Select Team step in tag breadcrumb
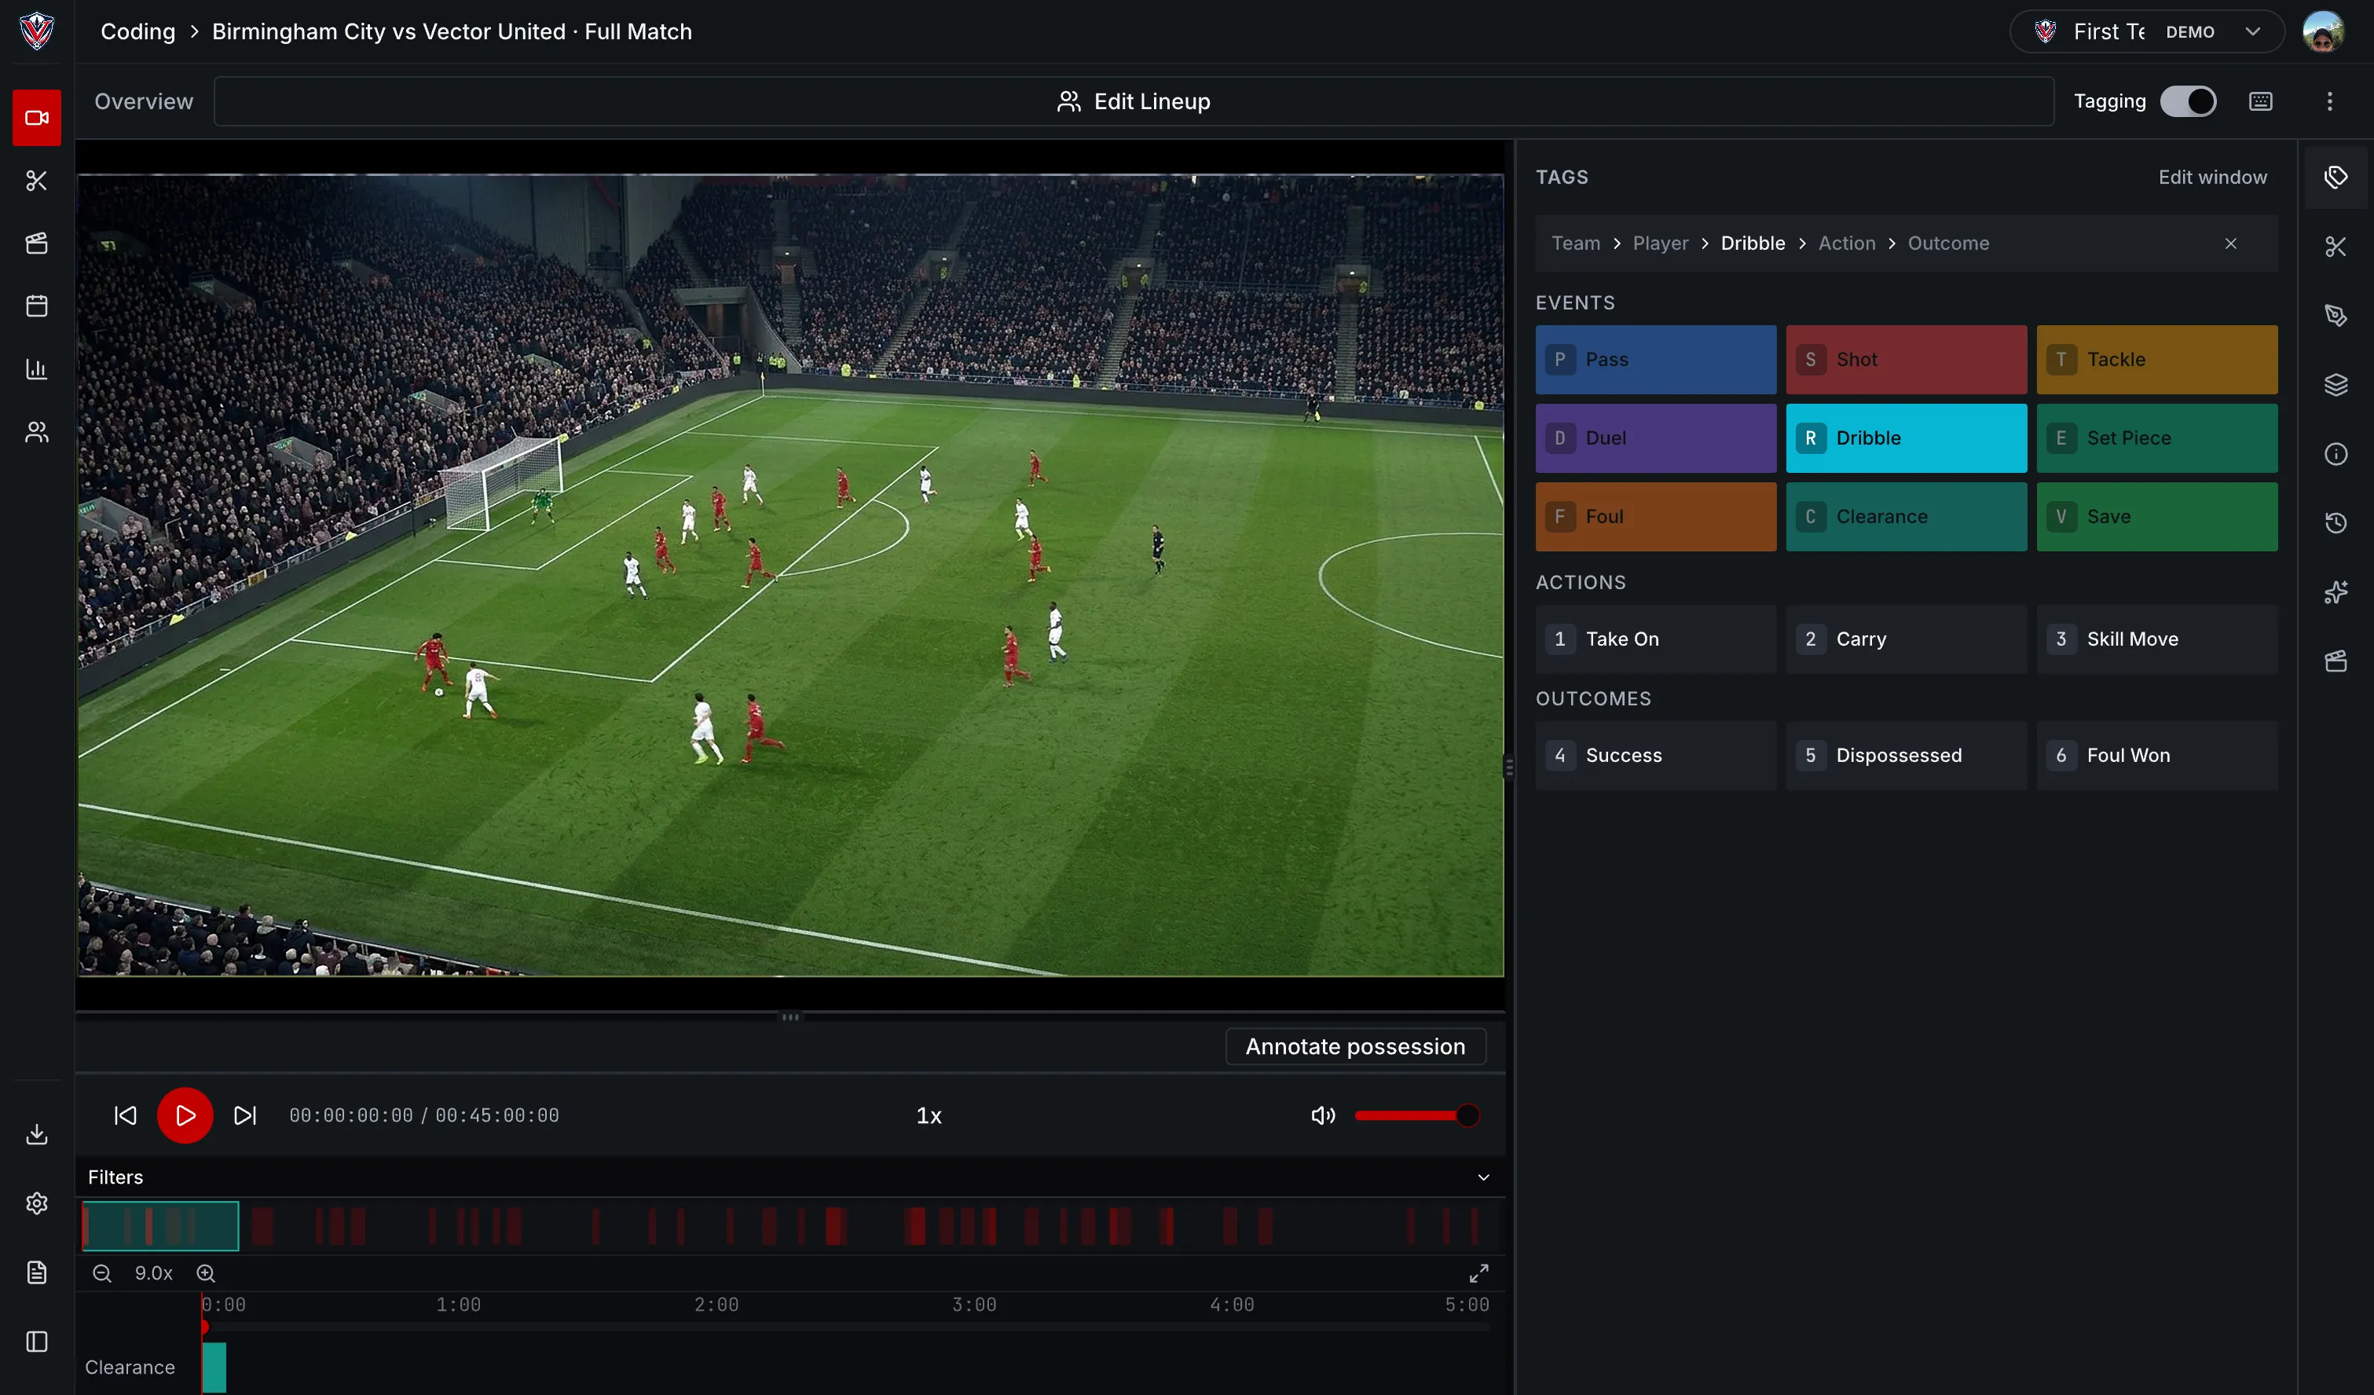Viewport: 2374px width, 1395px height. click(x=1575, y=243)
